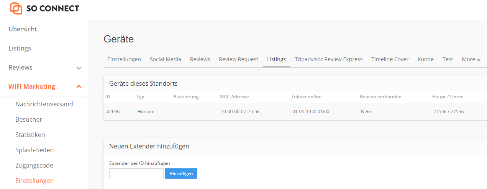
Task: Click the 77556 / 77556 value
Action: (448, 112)
